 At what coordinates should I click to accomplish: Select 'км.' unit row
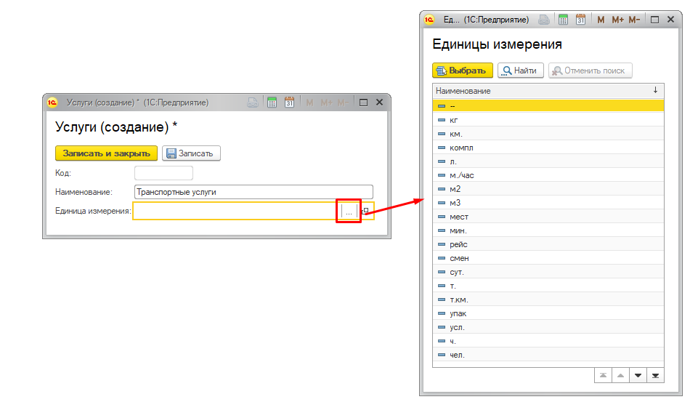click(548, 134)
